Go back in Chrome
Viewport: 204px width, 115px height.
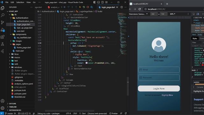[x=130, y=9]
